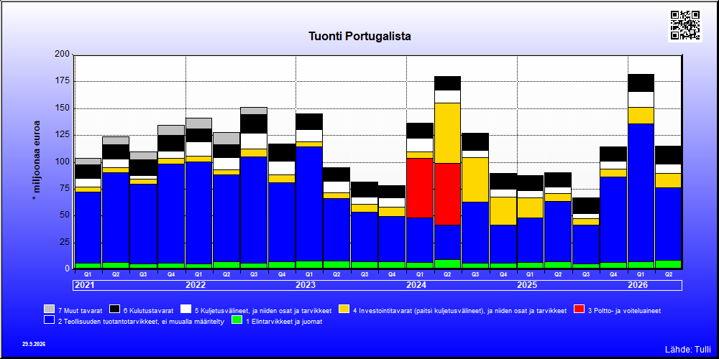The width and height of the screenshot is (719, 359).
Task: Click the blue segment of the 2026 Q1 bar
Action: click(641, 192)
